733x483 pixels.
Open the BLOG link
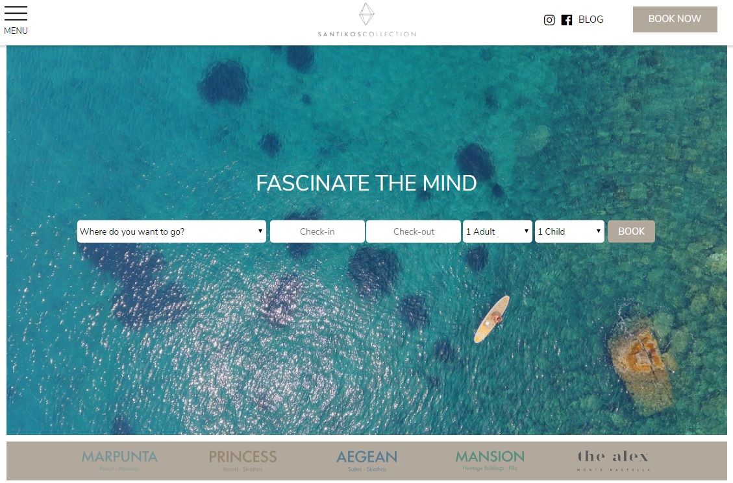click(x=590, y=19)
